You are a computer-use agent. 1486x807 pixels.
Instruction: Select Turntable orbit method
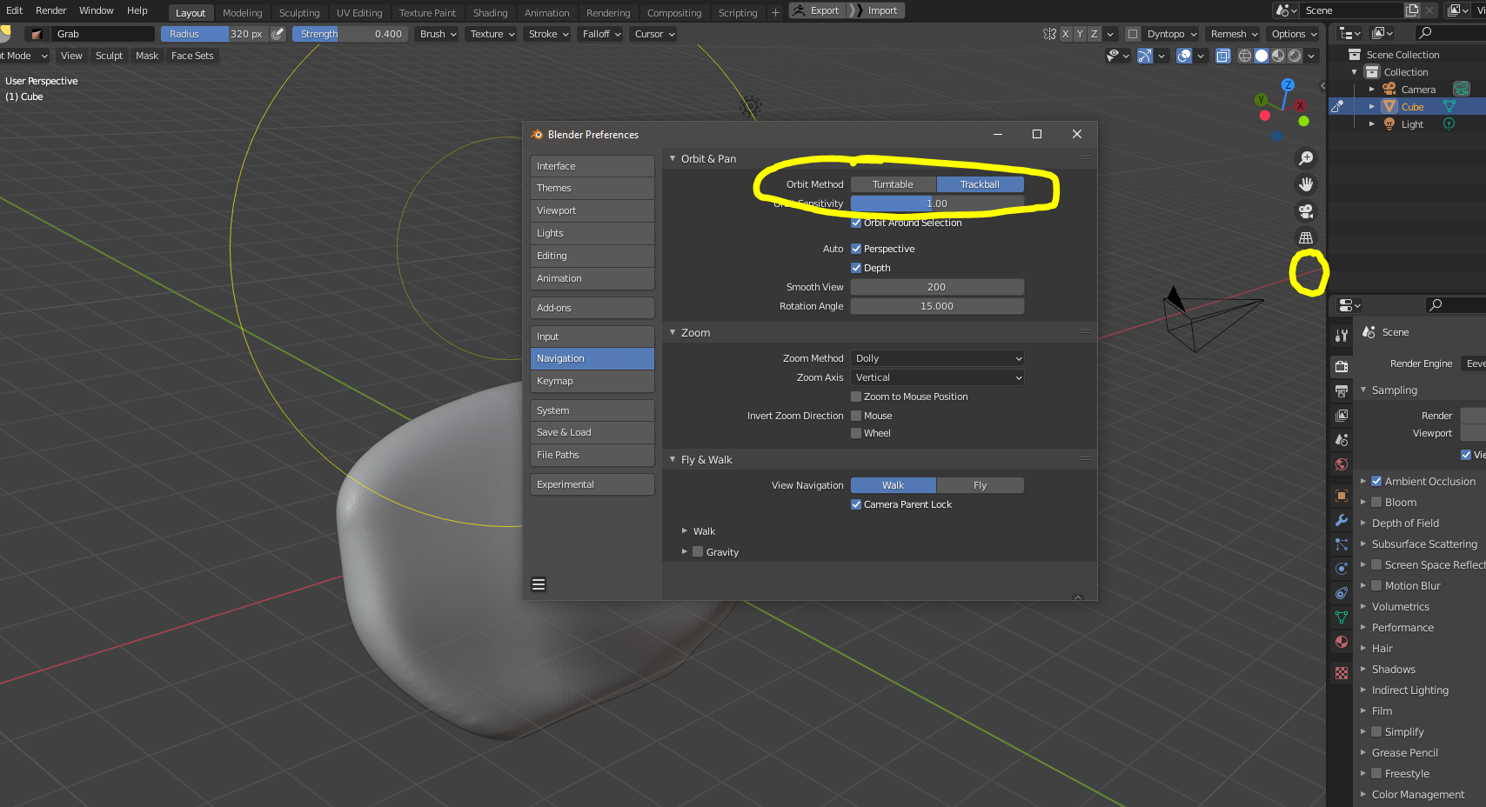coord(893,184)
